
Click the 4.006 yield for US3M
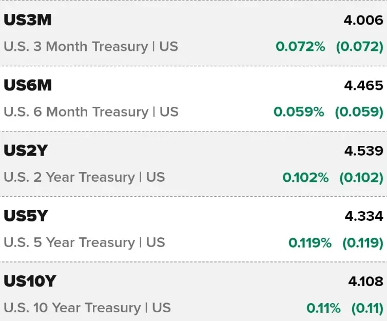tap(363, 20)
